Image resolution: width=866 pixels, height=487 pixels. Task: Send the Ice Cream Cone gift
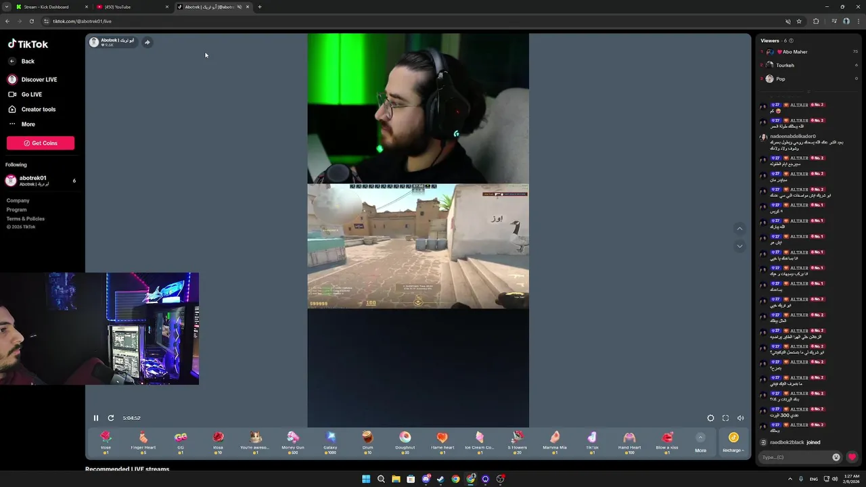480,442
